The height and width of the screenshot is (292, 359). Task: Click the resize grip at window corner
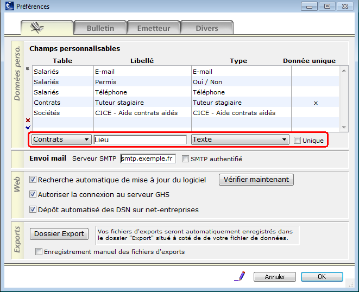(351, 284)
